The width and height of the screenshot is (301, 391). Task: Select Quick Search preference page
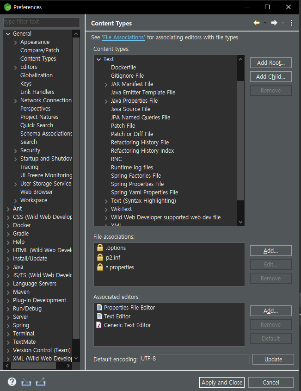click(x=37, y=125)
